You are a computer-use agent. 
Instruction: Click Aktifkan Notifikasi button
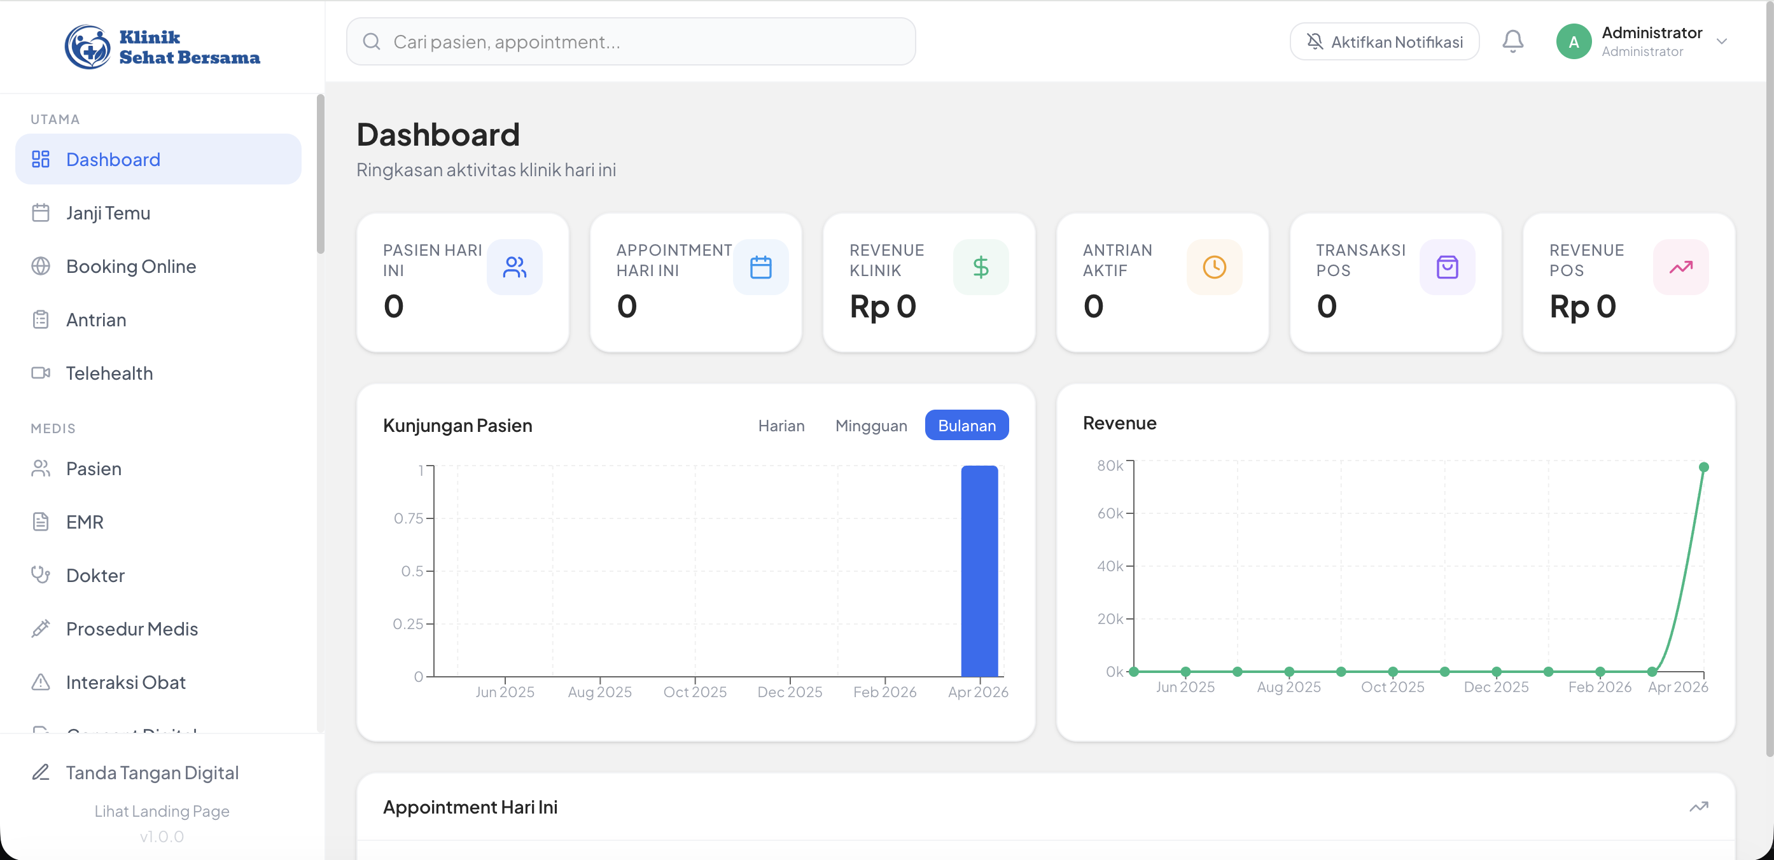pyautogui.click(x=1384, y=41)
